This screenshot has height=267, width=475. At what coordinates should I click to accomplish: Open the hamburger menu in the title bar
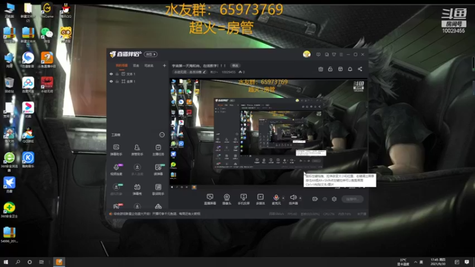tap(341, 55)
